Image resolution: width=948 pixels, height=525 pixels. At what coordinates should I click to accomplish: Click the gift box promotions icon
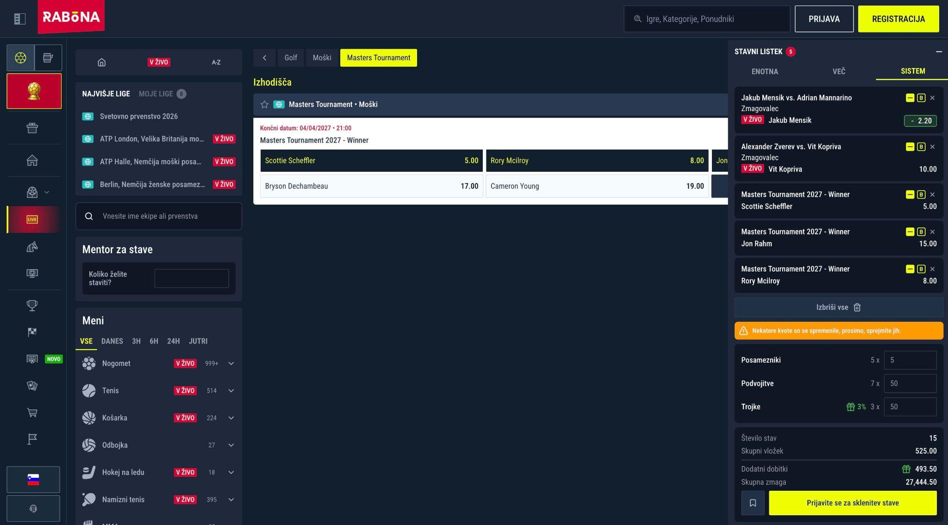pos(32,128)
